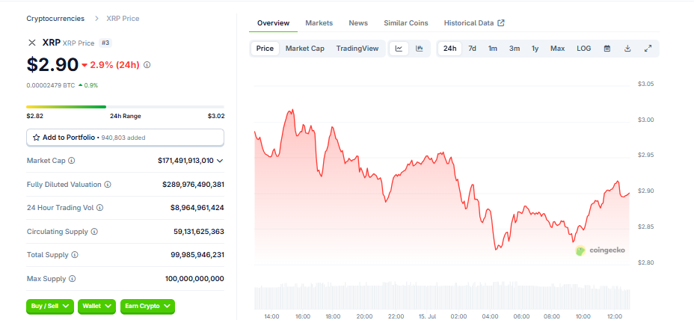The height and width of the screenshot is (320, 694).
Task: Click the $289,976,490,381 valuation value
Action: tap(193, 184)
